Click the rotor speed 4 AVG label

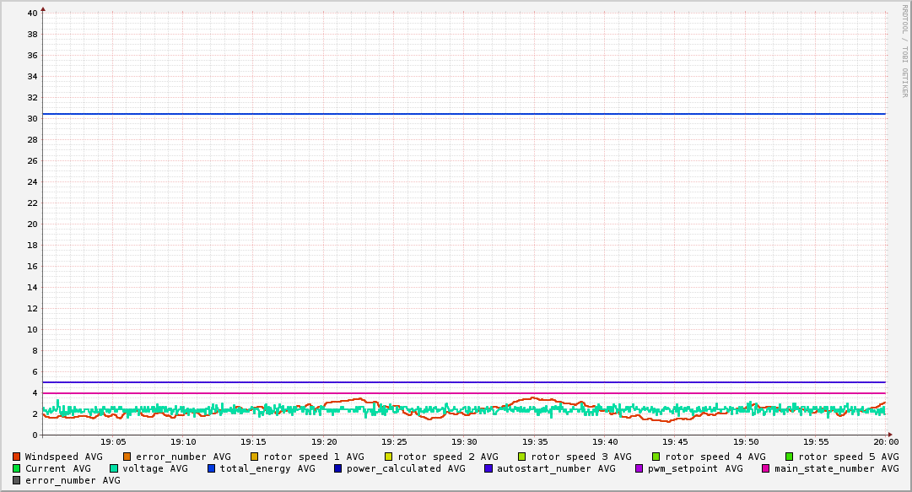(x=715, y=457)
